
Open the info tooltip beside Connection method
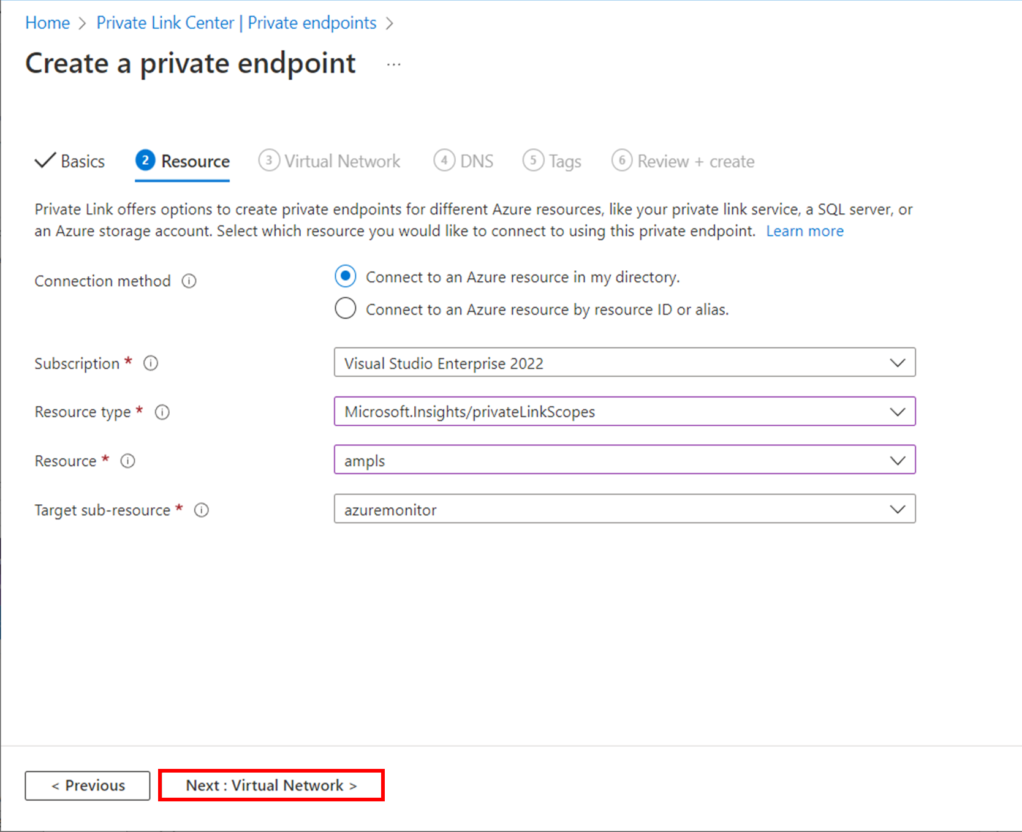tap(189, 281)
